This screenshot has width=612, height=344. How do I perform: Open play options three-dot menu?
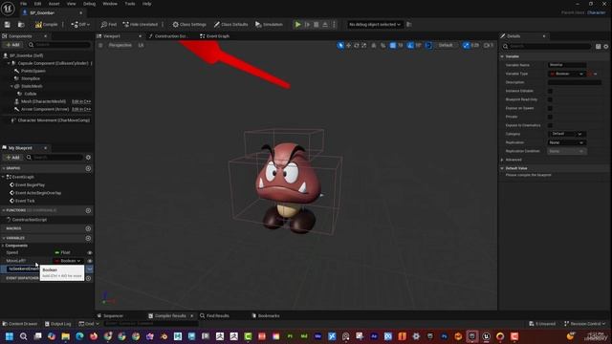(334, 25)
